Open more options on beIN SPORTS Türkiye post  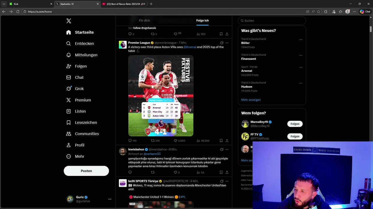[x=227, y=181]
